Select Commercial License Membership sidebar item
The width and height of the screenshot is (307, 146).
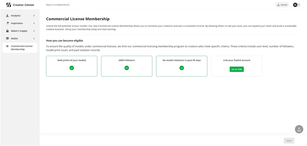[x=22, y=48]
